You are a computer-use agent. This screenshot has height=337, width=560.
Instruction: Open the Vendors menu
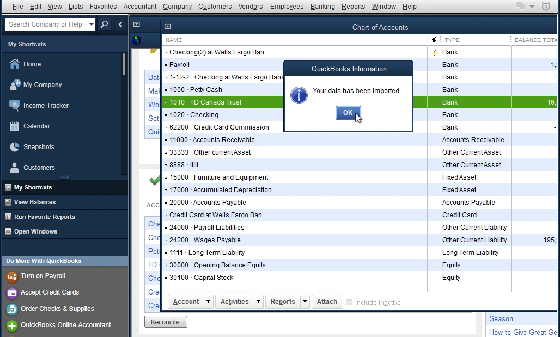click(x=251, y=7)
